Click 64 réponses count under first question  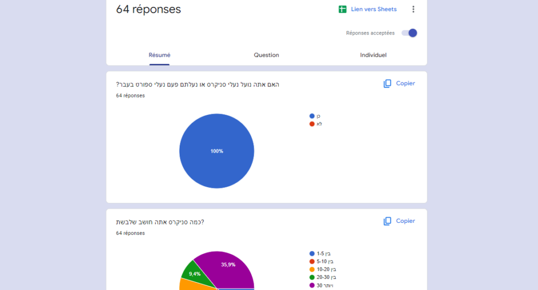pos(130,95)
